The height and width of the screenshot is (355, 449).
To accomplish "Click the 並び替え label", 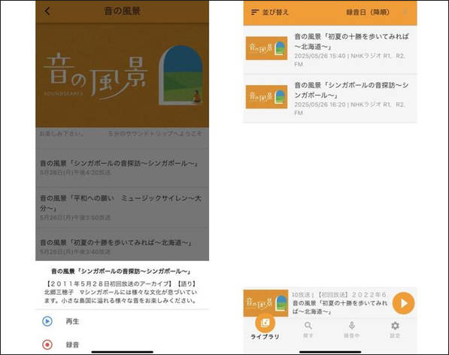I will tap(275, 12).
